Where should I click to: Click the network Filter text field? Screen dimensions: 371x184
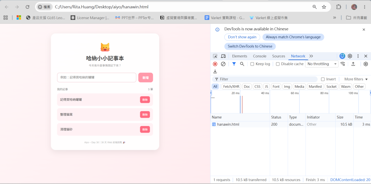[264, 79]
